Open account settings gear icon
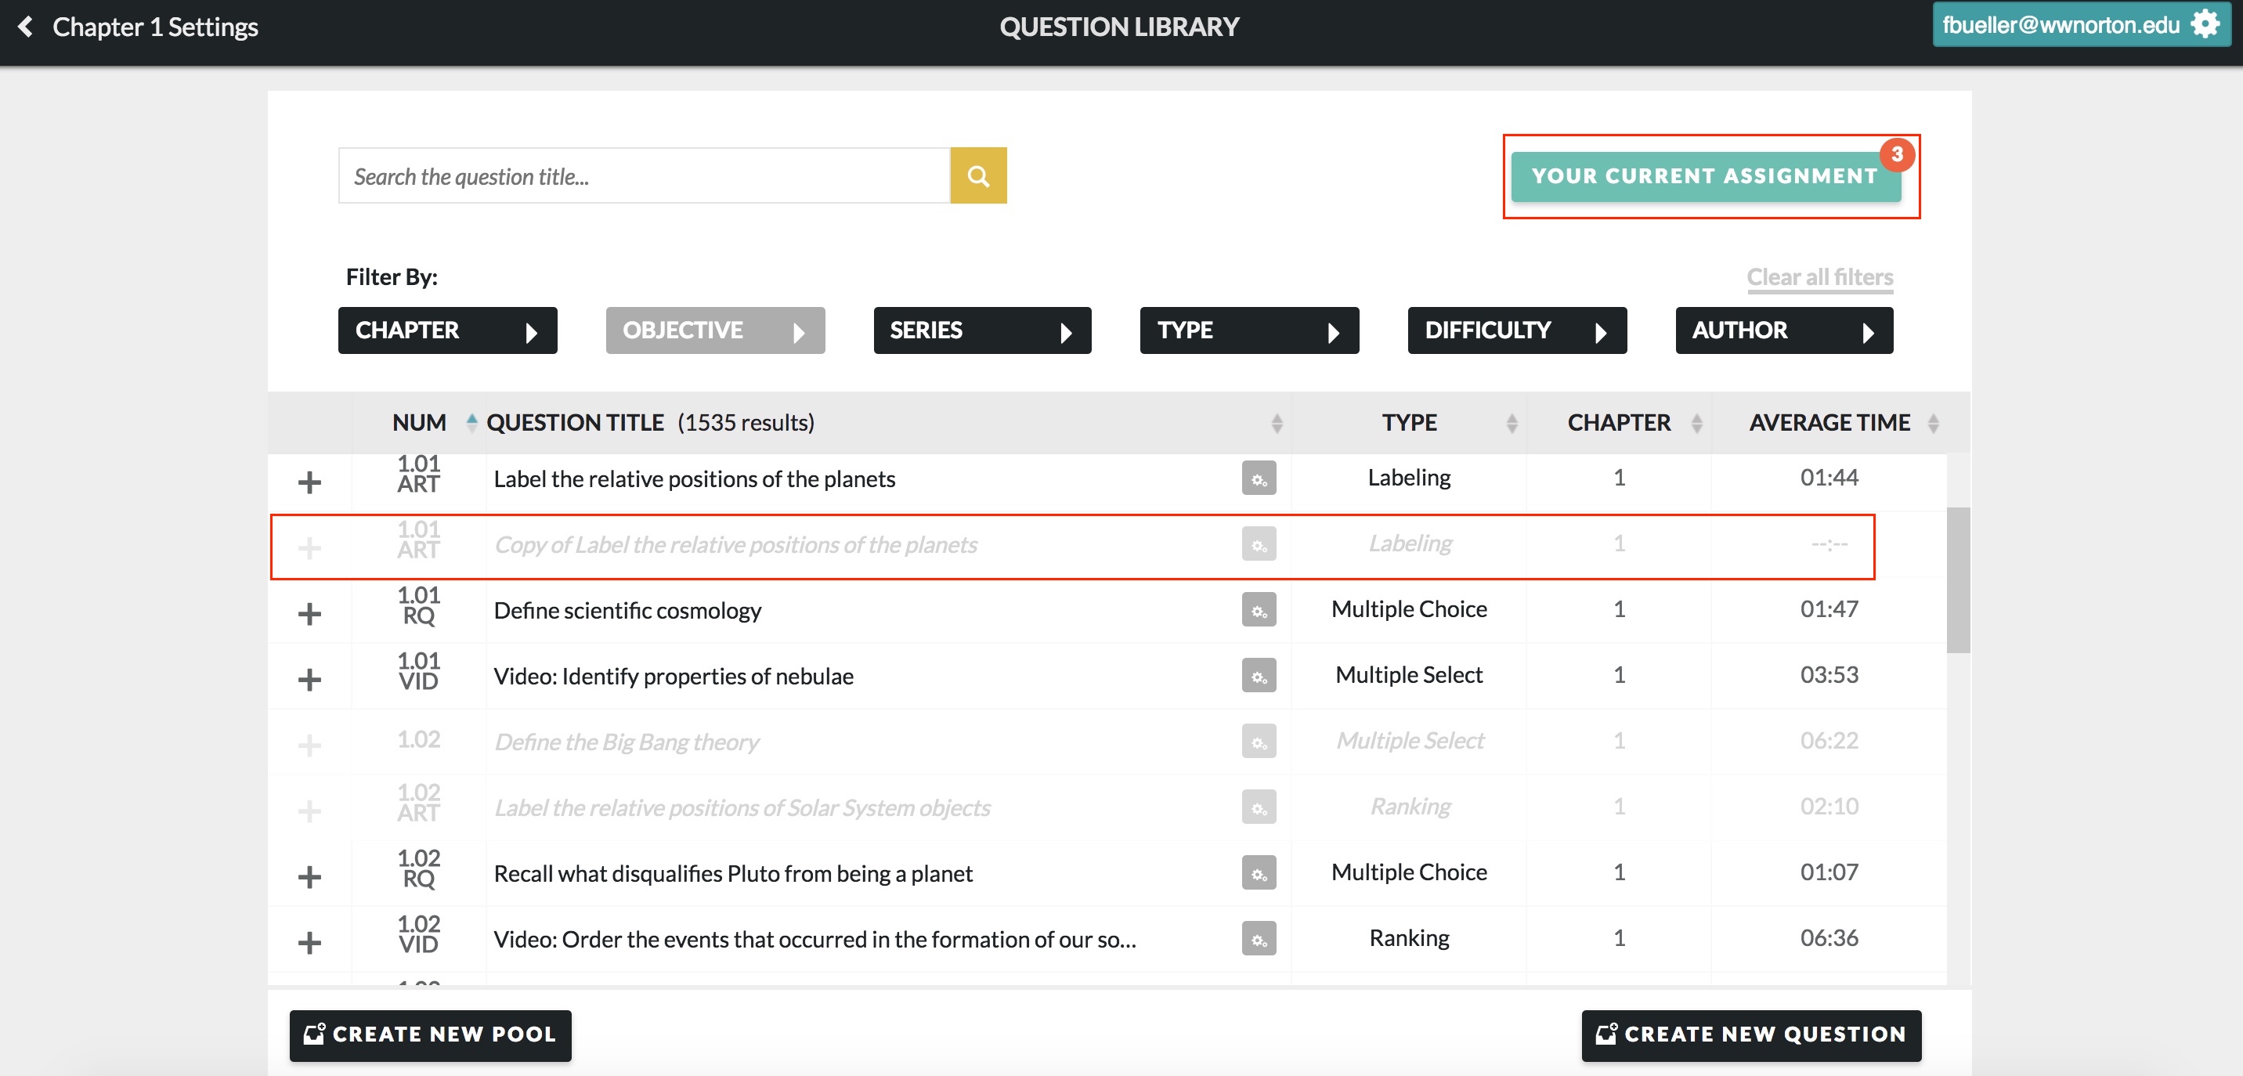The width and height of the screenshot is (2243, 1076). point(2205,24)
